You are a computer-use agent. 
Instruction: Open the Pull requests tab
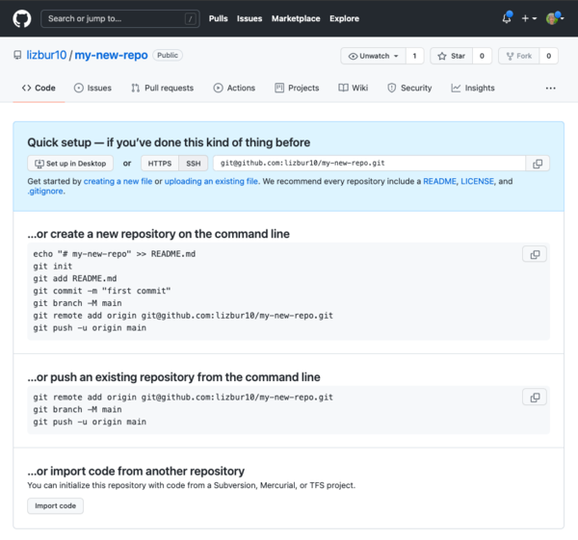(x=162, y=88)
